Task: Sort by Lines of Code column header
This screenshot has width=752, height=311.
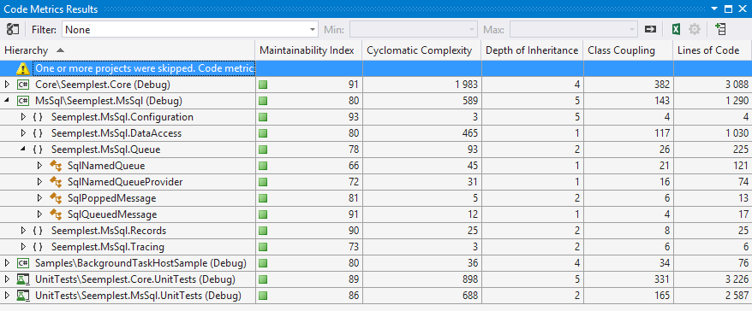Action: click(x=713, y=50)
